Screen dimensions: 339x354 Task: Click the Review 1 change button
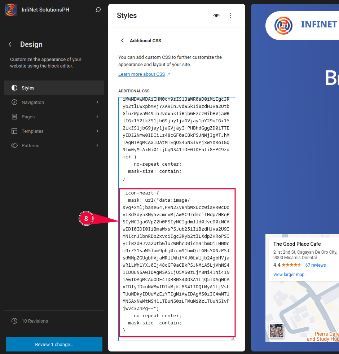click(x=54, y=344)
